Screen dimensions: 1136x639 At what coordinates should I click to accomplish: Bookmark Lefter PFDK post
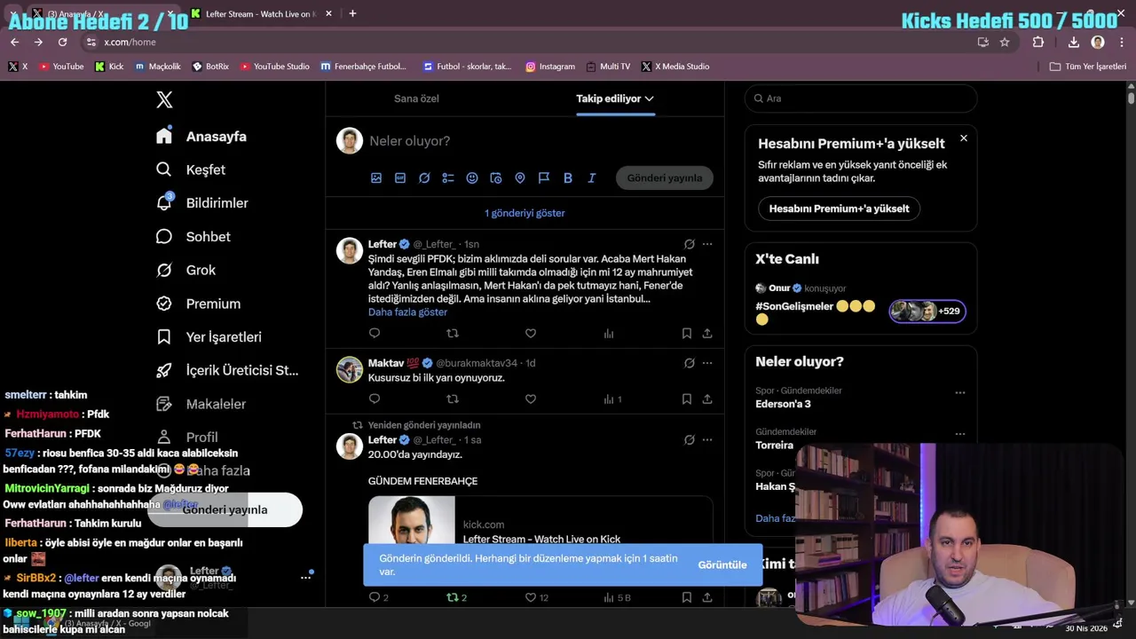(x=687, y=334)
